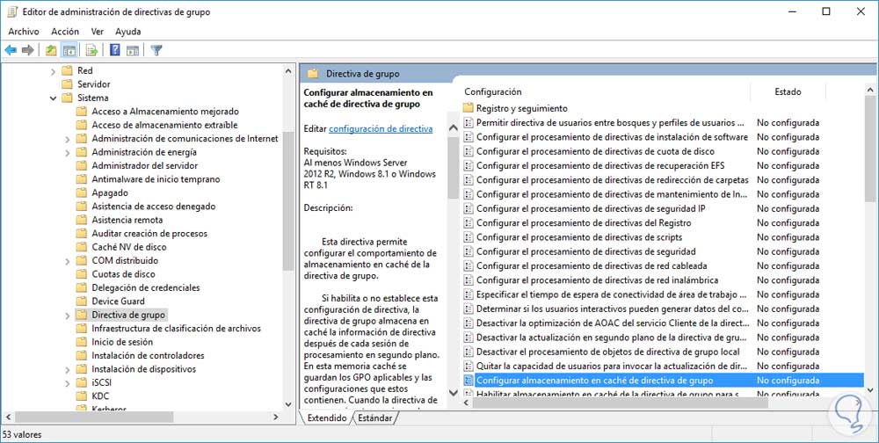Click the Up one level folder icon

51,50
